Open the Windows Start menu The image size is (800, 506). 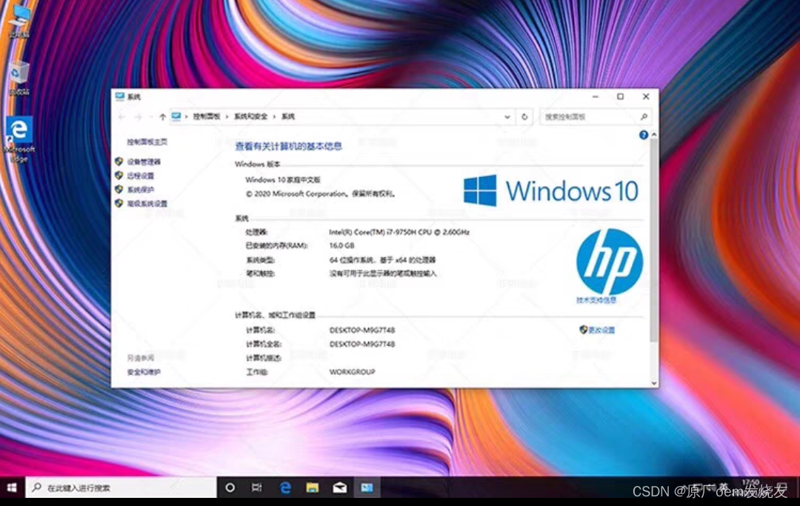click(13, 487)
